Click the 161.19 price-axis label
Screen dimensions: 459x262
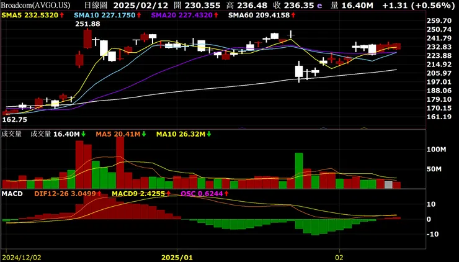click(439, 117)
